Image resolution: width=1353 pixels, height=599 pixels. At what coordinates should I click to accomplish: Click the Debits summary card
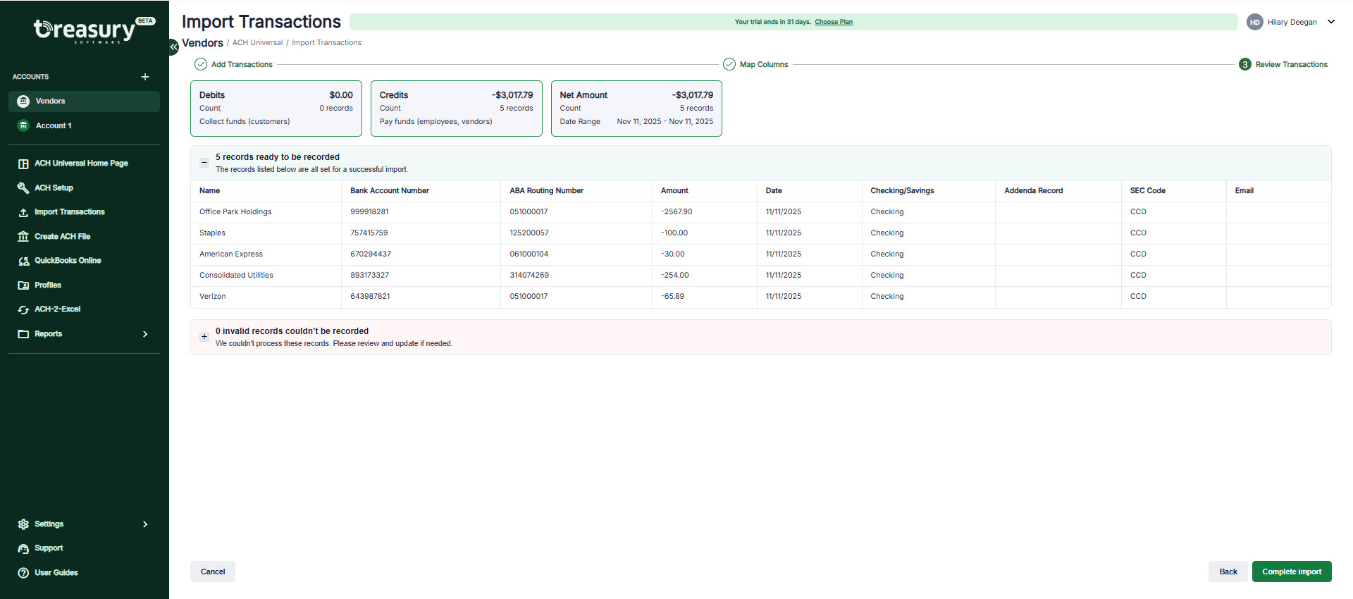pyautogui.click(x=276, y=109)
